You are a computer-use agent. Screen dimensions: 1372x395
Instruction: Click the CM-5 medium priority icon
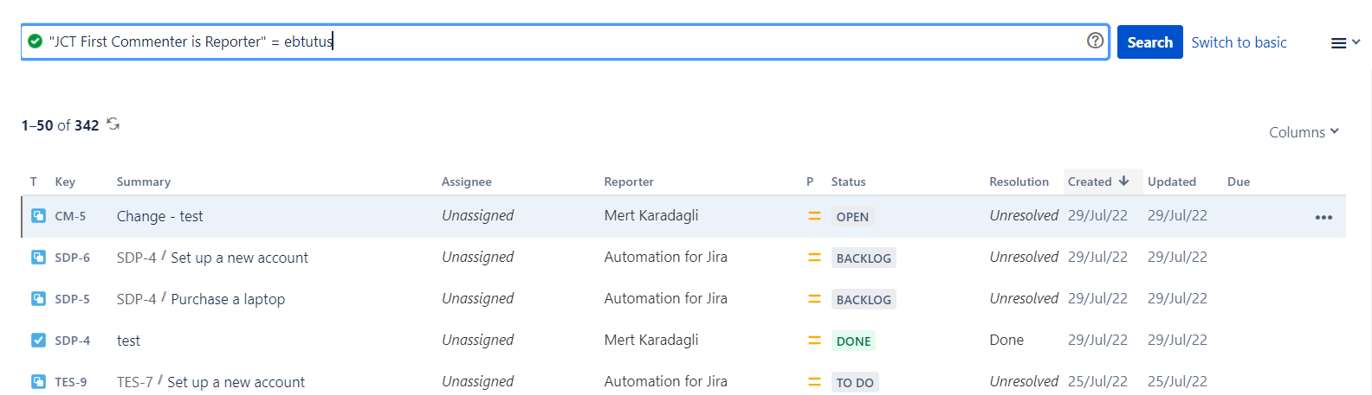814,216
